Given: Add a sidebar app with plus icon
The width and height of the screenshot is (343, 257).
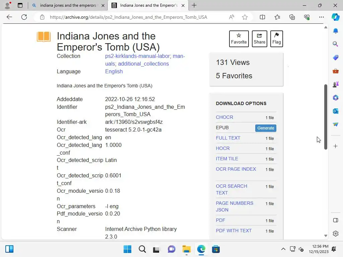Looking at the screenshot, I should pos(335,146).
